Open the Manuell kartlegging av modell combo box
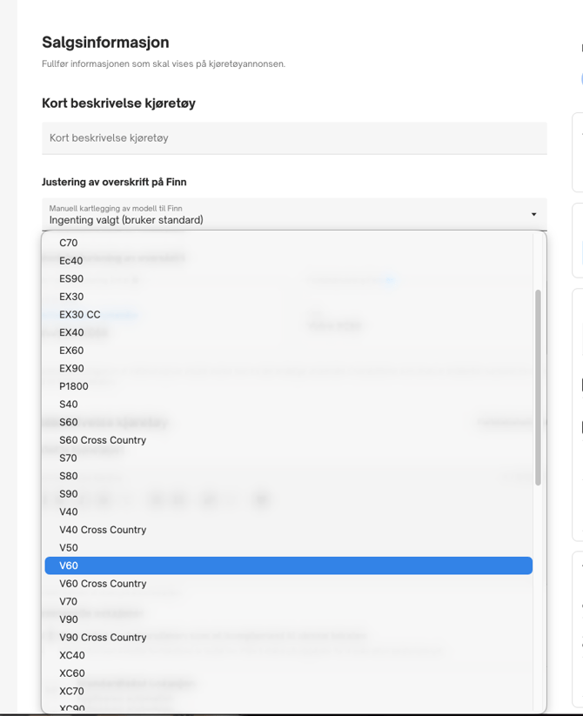This screenshot has width=583, height=716. tap(287, 215)
